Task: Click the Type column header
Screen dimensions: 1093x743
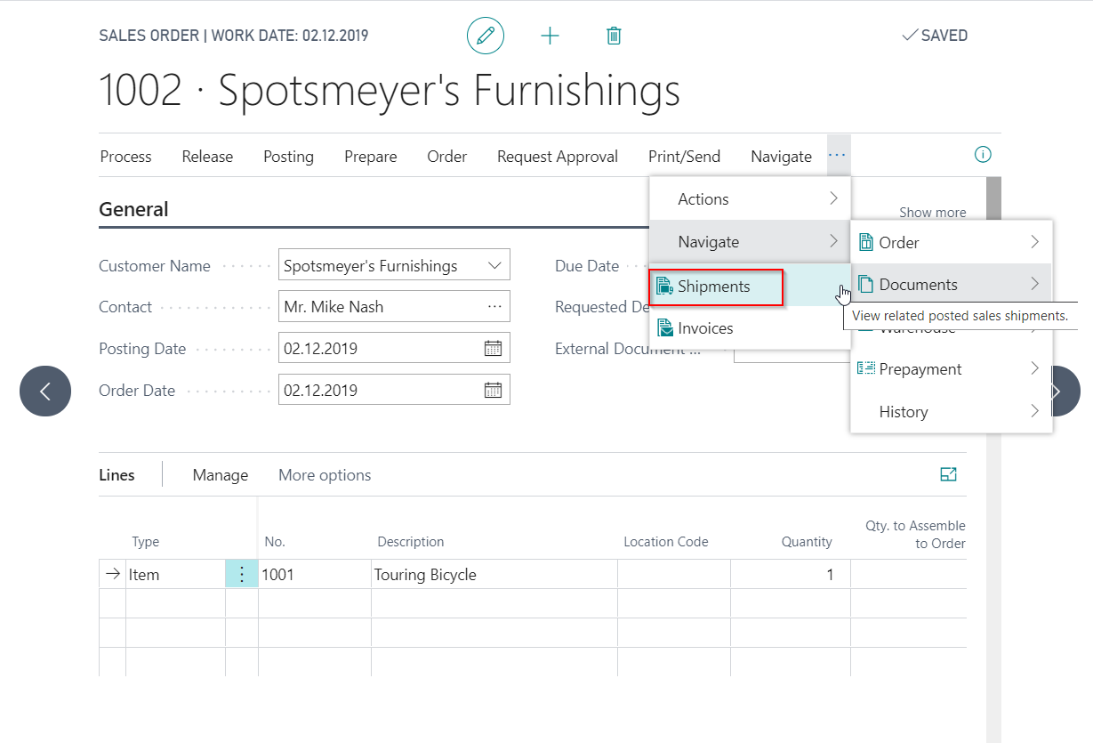Action: pyautogui.click(x=146, y=542)
